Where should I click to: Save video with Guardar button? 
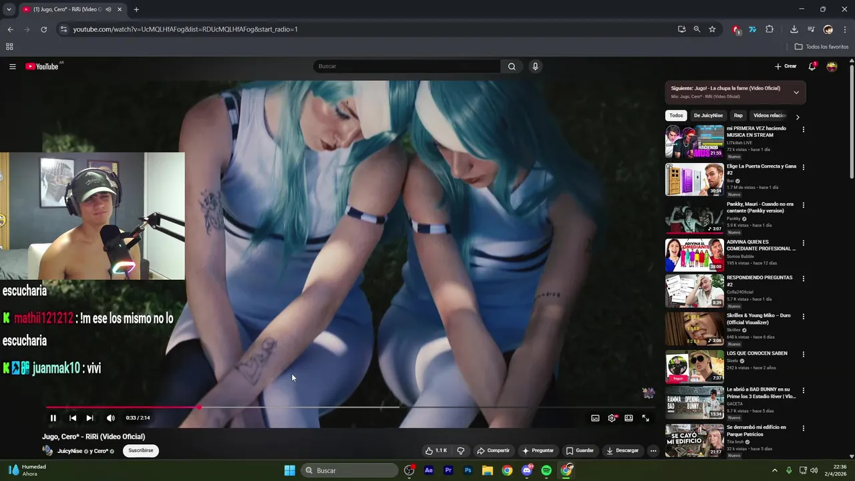(x=580, y=450)
